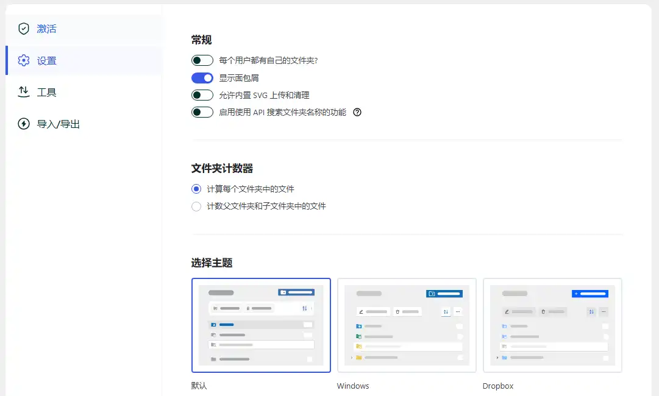Click the lightning bolt icon beside 导入/导出
Image resolution: width=659 pixels, height=396 pixels.
pos(23,124)
